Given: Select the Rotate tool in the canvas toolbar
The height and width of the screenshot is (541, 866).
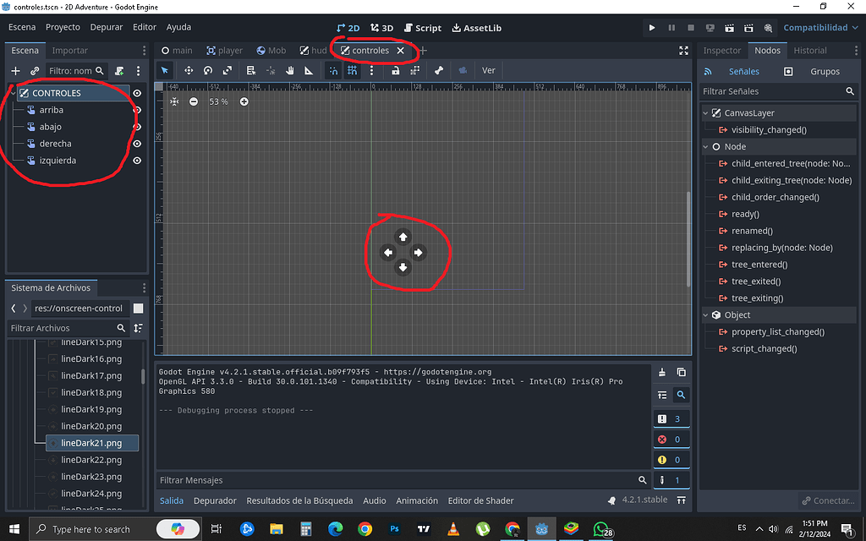Looking at the screenshot, I should [x=208, y=70].
